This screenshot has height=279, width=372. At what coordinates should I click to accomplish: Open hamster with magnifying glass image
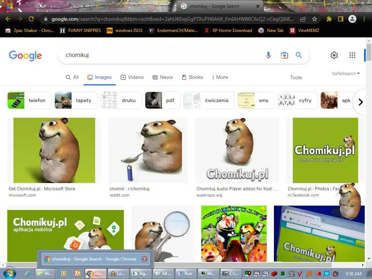162,234
